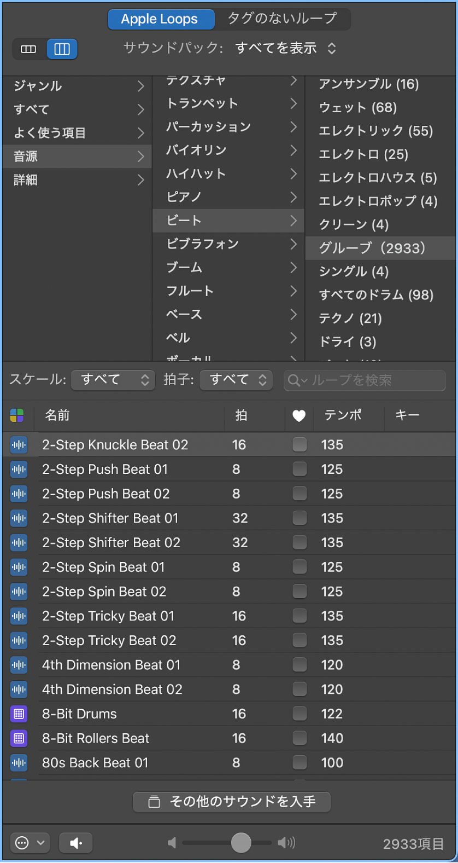This screenshot has height=863, width=458.
Task: Select グループ (2933) descriptor
Action: [x=380, y=248]
